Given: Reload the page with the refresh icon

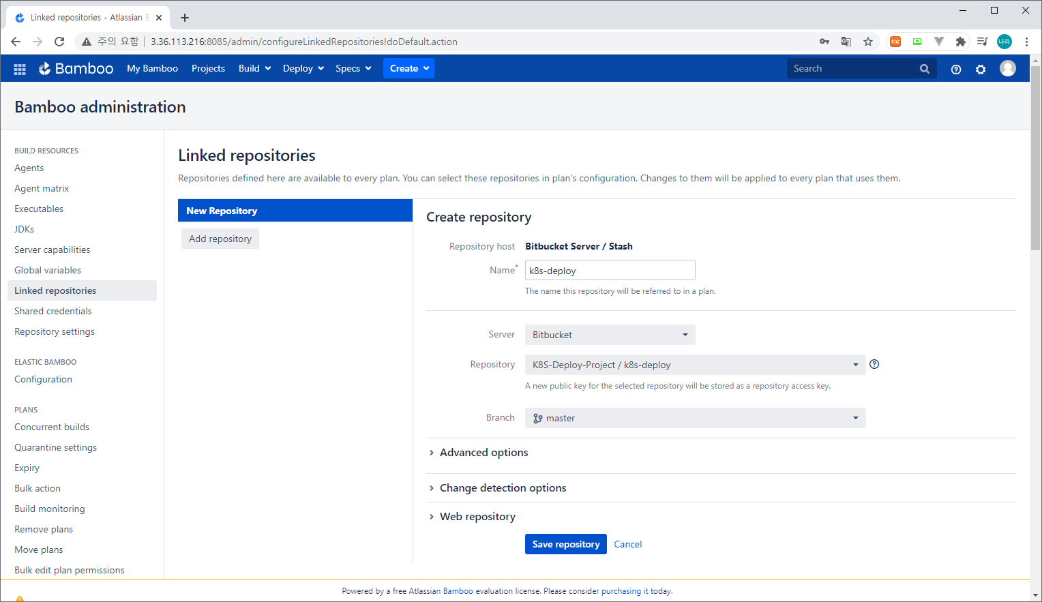Looking at the screenshot, I should tap(59, 42).
